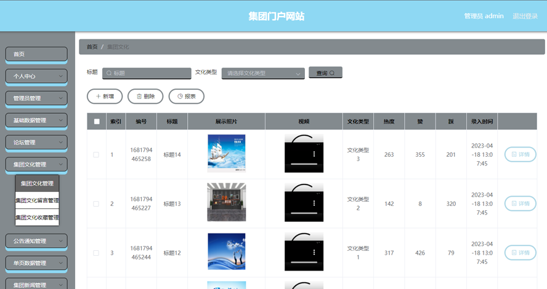
Task: Expand the 单页数据管理 sidebar menu
Action: click(36, 263)
